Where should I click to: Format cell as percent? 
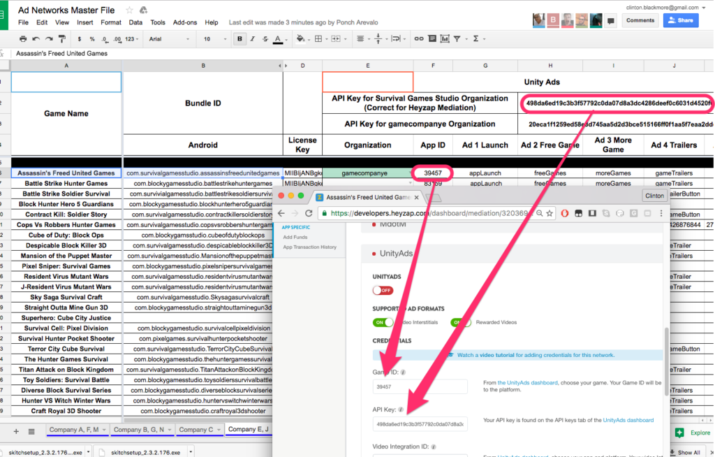click(92, 39)
